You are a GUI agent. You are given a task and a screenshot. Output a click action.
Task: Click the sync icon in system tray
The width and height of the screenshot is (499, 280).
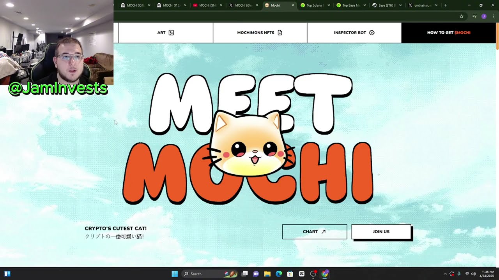pyautogui.click(x=452, y=274)
